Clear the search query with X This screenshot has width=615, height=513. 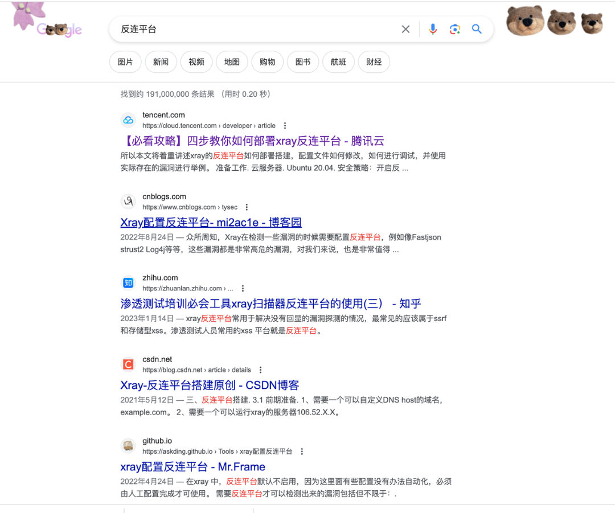pyautogui.click(x=405, y=29)
